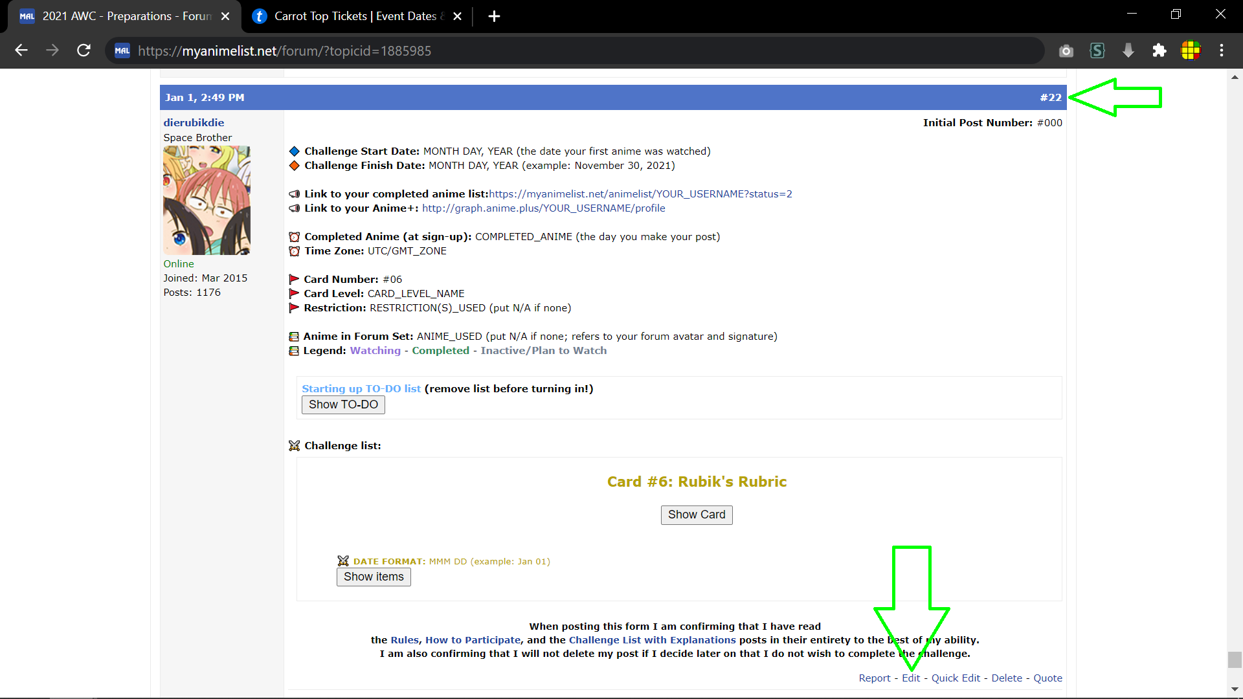Click the vertical scrollbar thumb
The height and width of the screenshot is (699, 1243).
[x=1235, y=660]
